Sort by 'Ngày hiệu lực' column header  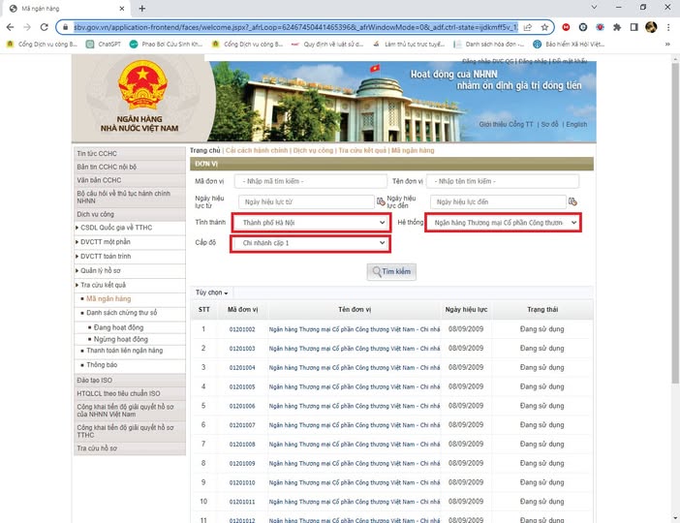click(466, 310)
